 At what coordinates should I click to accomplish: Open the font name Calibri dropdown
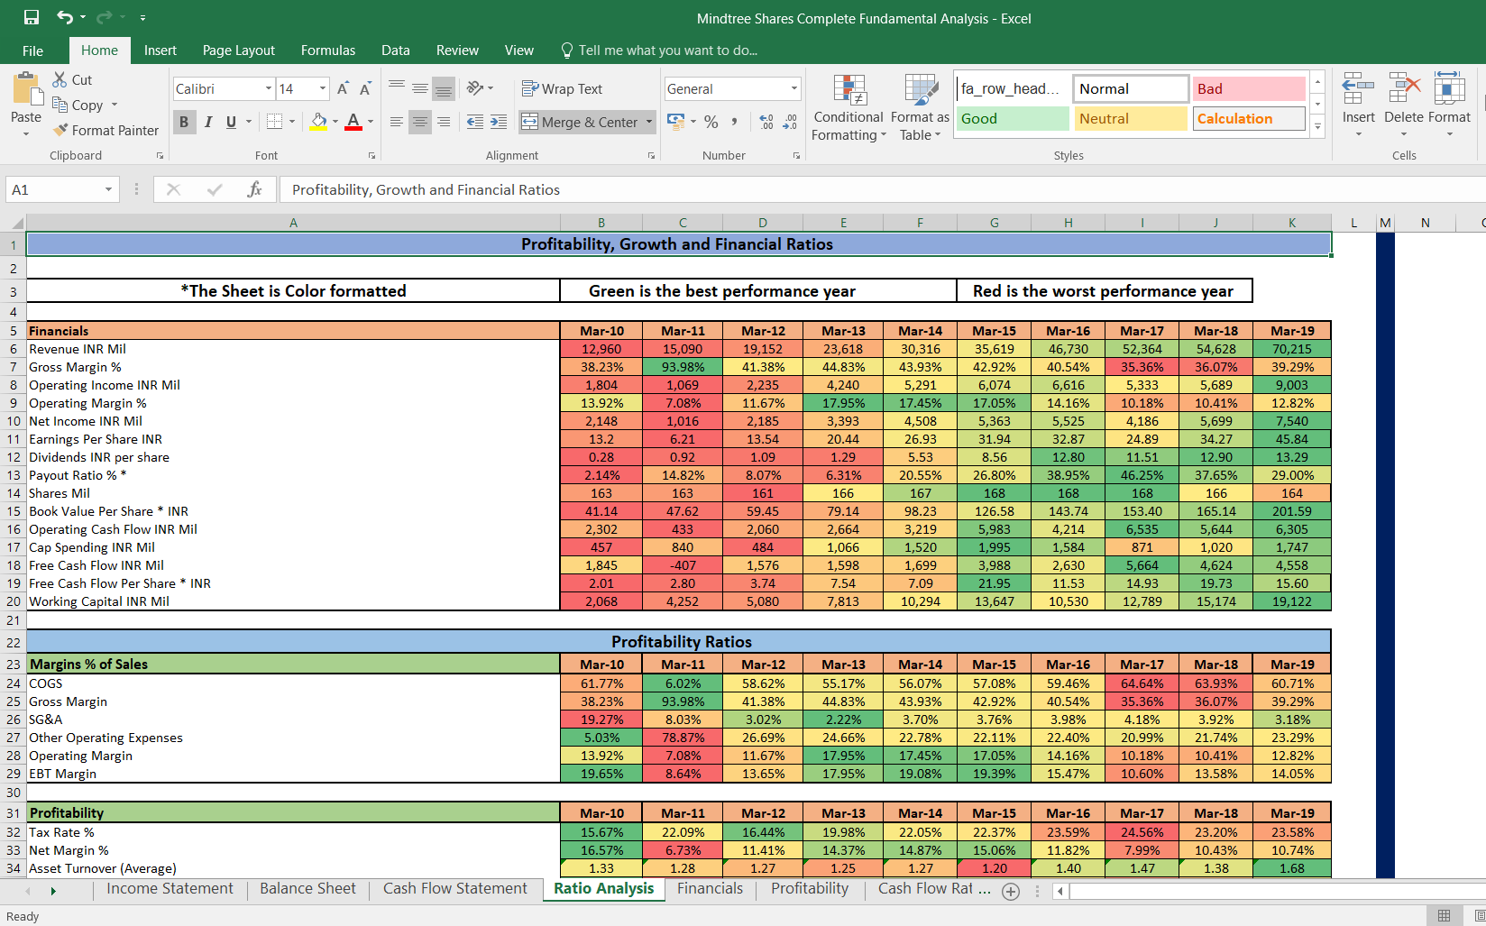[x=268, y=88]
